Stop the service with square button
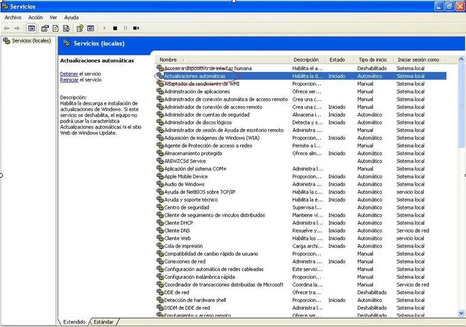This screenshot has height=327, width=466. (x=115, y=28)
